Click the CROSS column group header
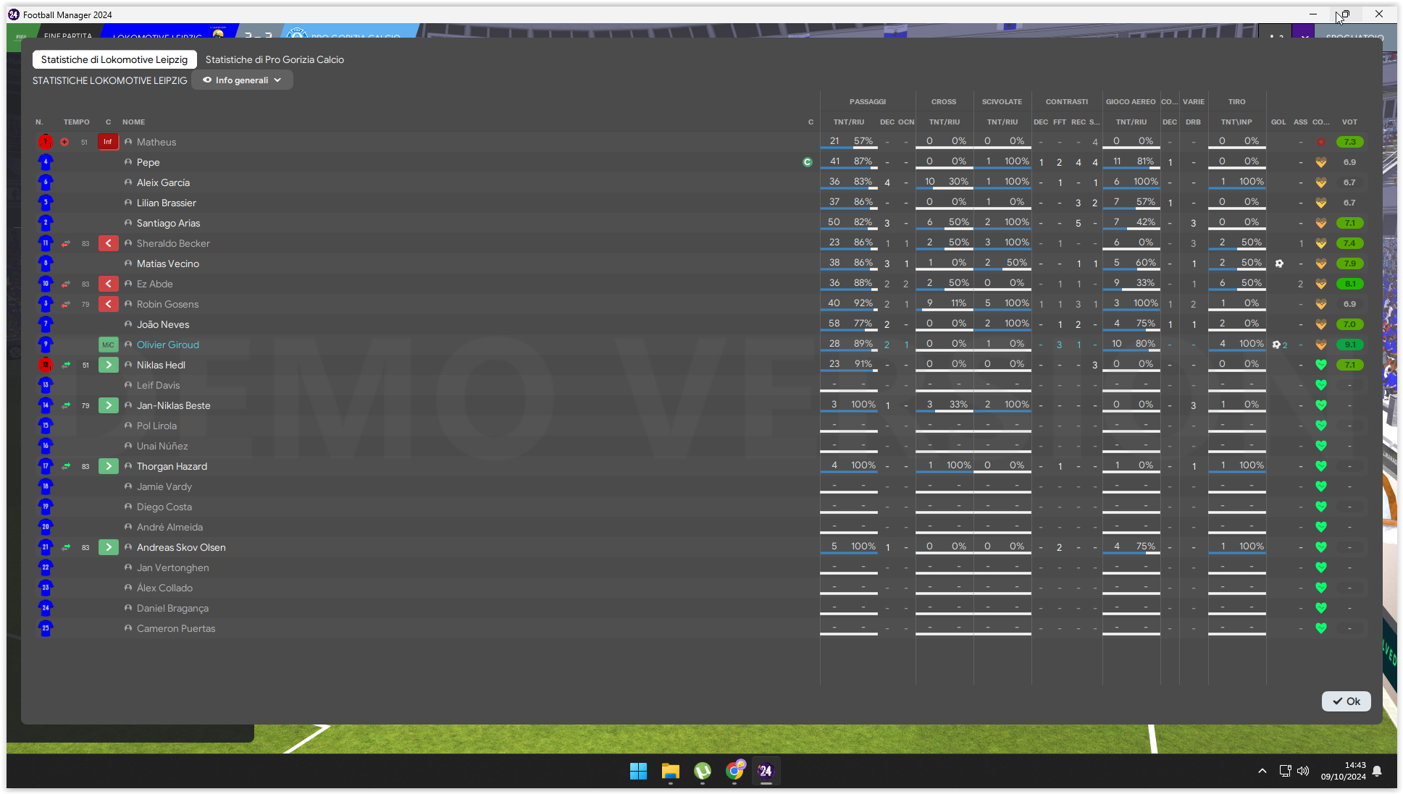The width and height of the screenshot is (1403, 794). pos(944,101)
